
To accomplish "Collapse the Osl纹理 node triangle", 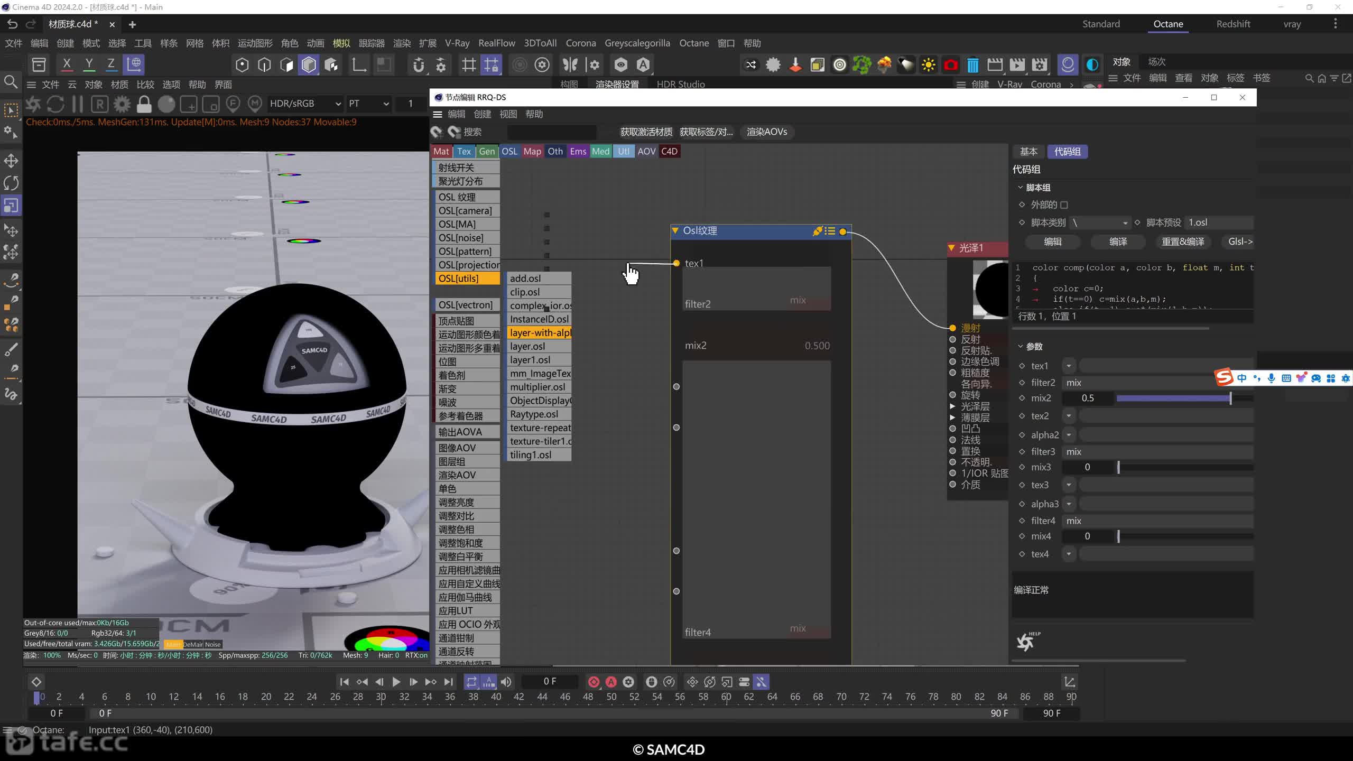I will 675,231.
